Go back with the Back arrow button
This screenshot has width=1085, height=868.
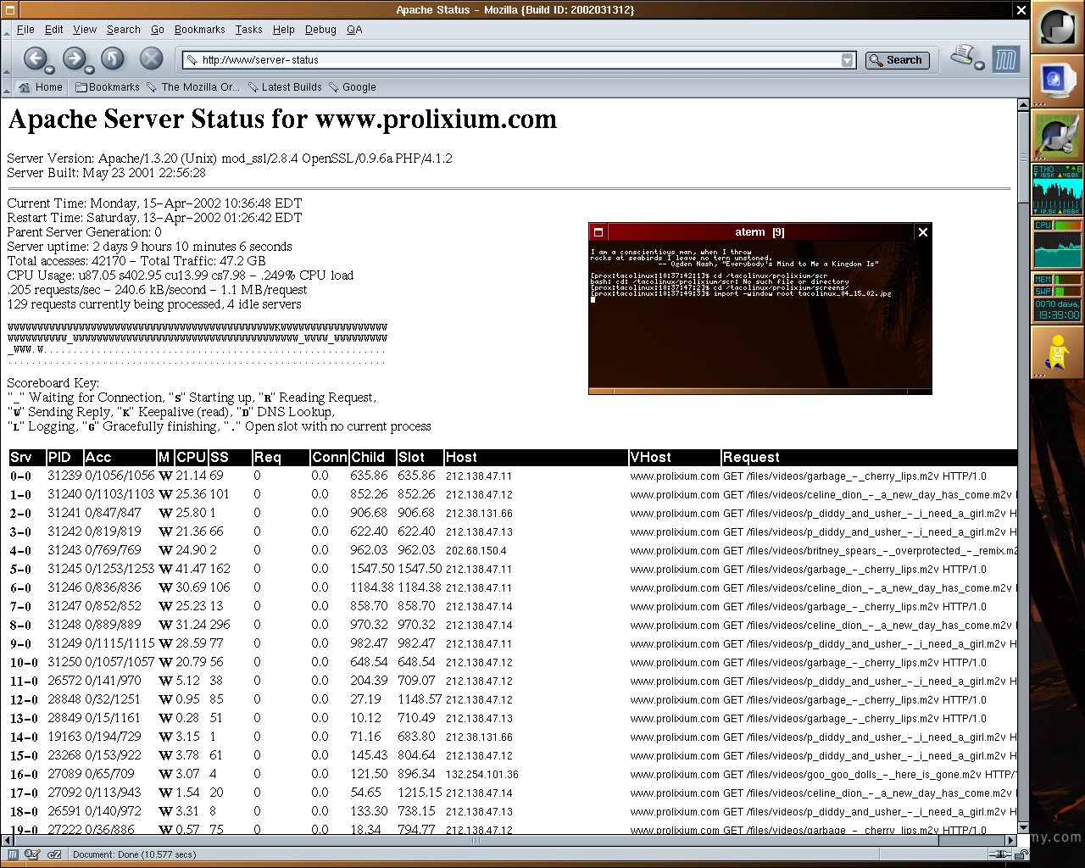[x=34, y=58]
